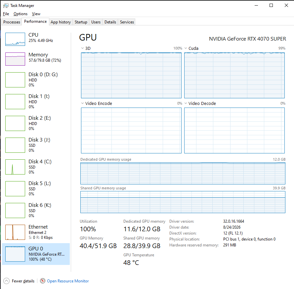Select Disk 2 (E:) in sidebar
Screen dimensions: 294x289
pos(36,123)
